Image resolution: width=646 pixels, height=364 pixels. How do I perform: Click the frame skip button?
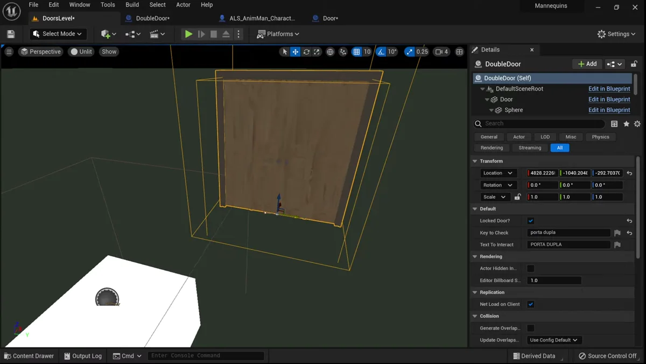coord(201,34)
